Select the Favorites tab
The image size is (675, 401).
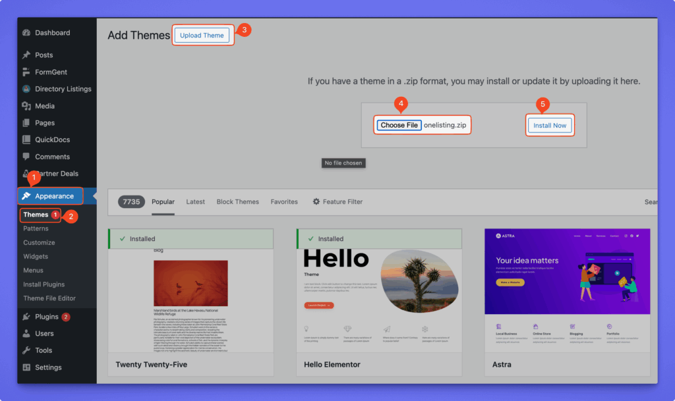[x=284, y=201]
